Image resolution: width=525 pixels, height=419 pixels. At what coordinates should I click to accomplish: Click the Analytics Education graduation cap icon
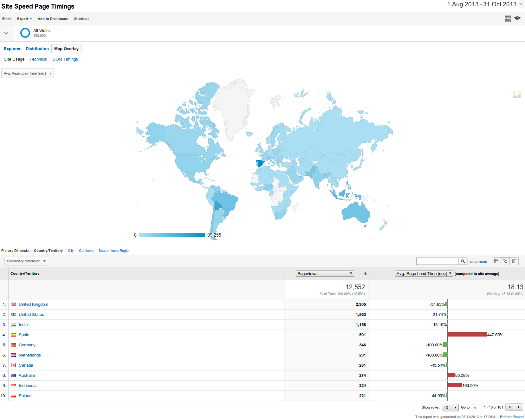tap(517, 18)
